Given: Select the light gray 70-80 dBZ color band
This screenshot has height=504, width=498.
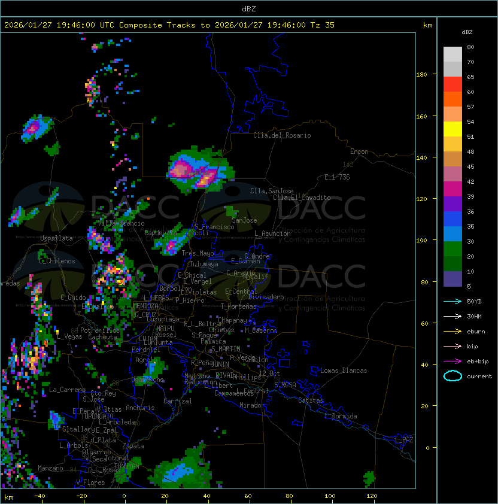Looking at the screenshot, I should pyautogui.click(x=453, y=54).
